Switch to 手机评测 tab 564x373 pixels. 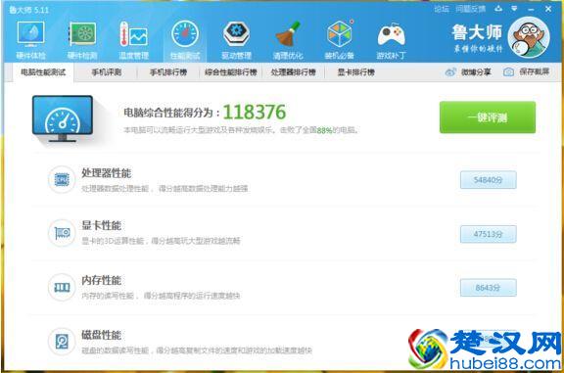click(107, 72)
